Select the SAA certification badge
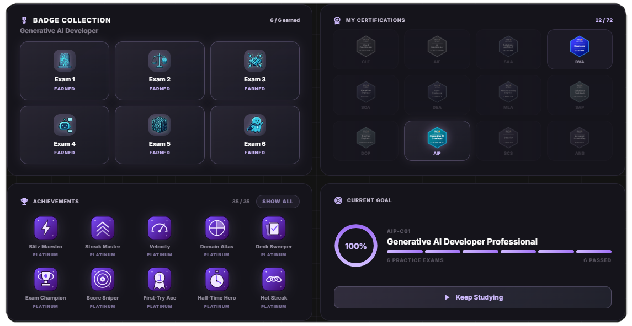This screenshot has height=326, width=632. point(508,50)
